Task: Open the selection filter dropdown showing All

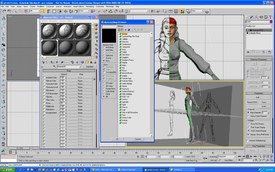Action: [x=35, y=11]
